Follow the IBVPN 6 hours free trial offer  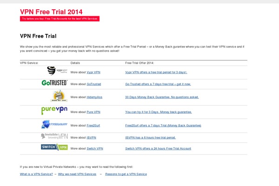click(x=150, y=138)
